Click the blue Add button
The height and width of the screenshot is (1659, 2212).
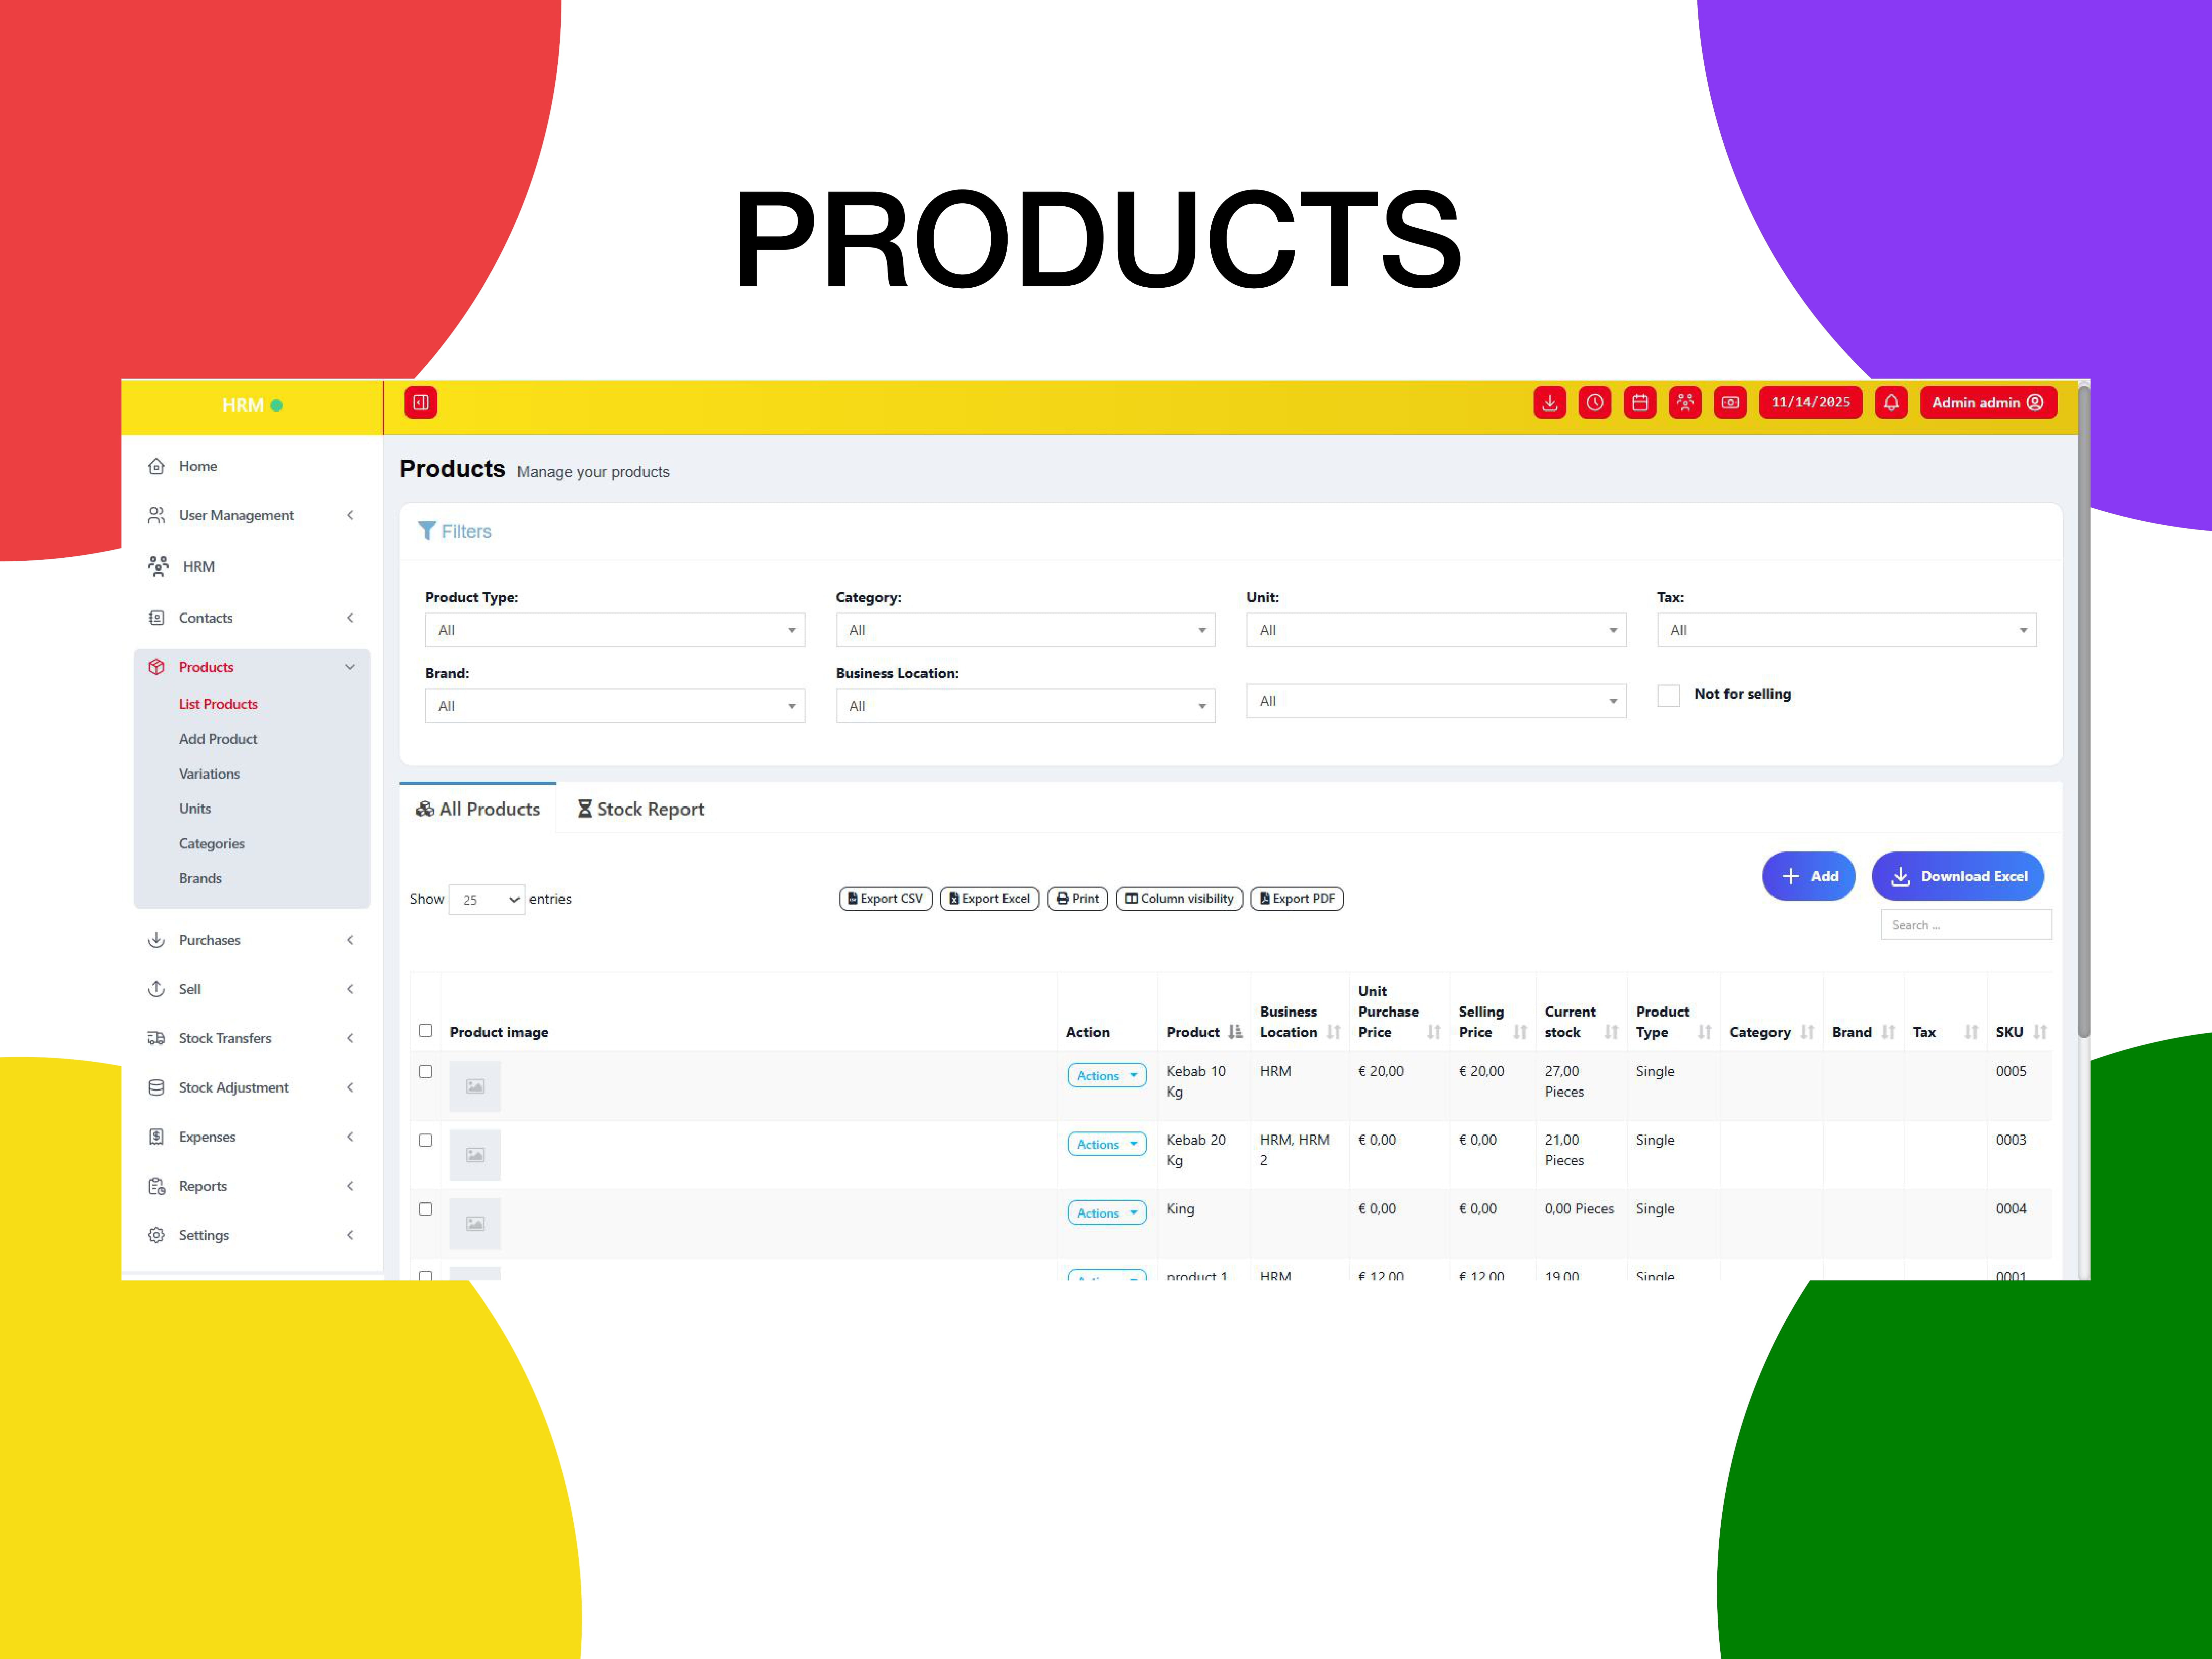1808,876
